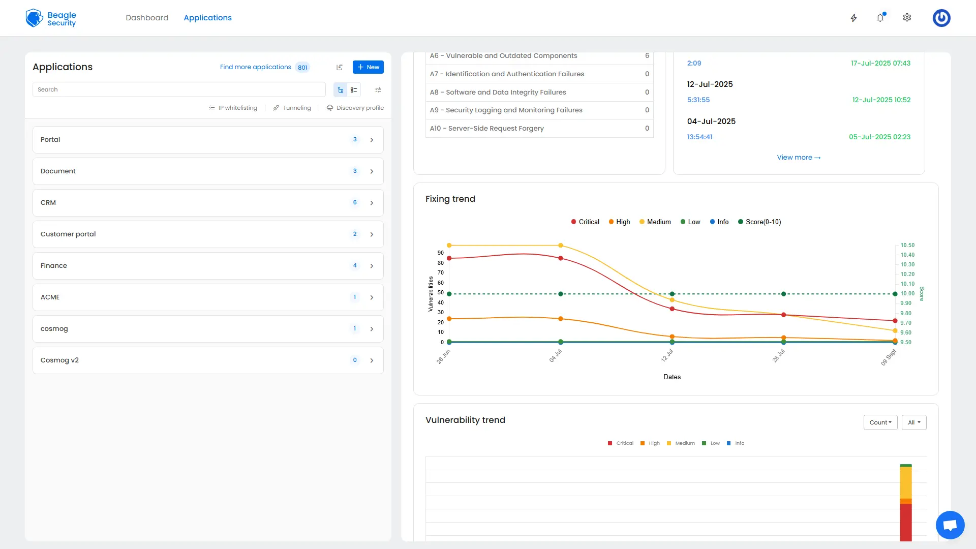
Task: Switch to list view layout
Action: (354, 90)
